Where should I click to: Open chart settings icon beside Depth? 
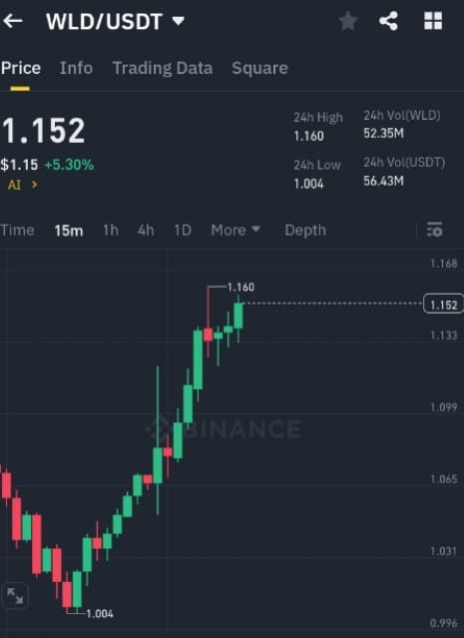(x=434, y=230)
